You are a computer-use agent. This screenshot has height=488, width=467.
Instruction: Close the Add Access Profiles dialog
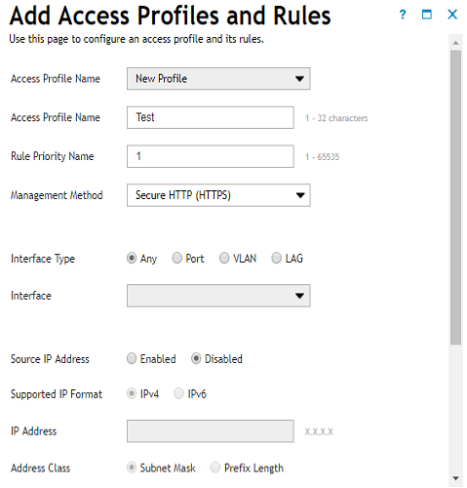tap(452, 15)
